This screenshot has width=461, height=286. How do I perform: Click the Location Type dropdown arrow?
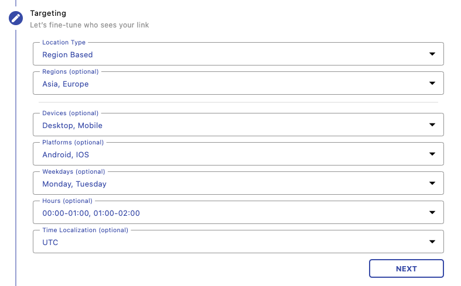(x=432, y=54)
